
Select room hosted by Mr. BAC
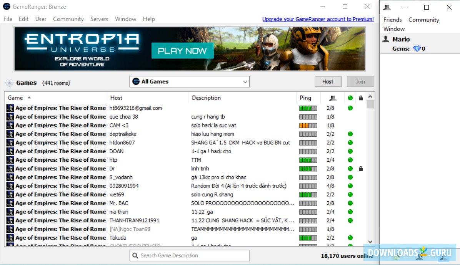186,203
